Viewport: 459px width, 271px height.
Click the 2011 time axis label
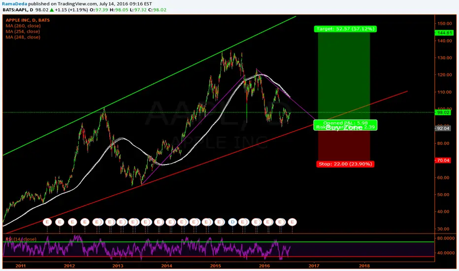point(21,266)
